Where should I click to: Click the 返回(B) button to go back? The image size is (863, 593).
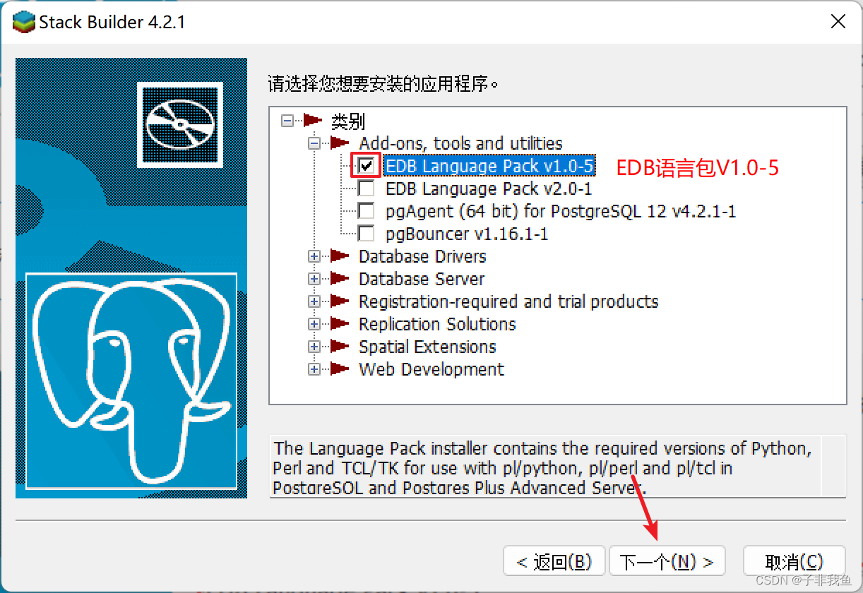(554, 561)
